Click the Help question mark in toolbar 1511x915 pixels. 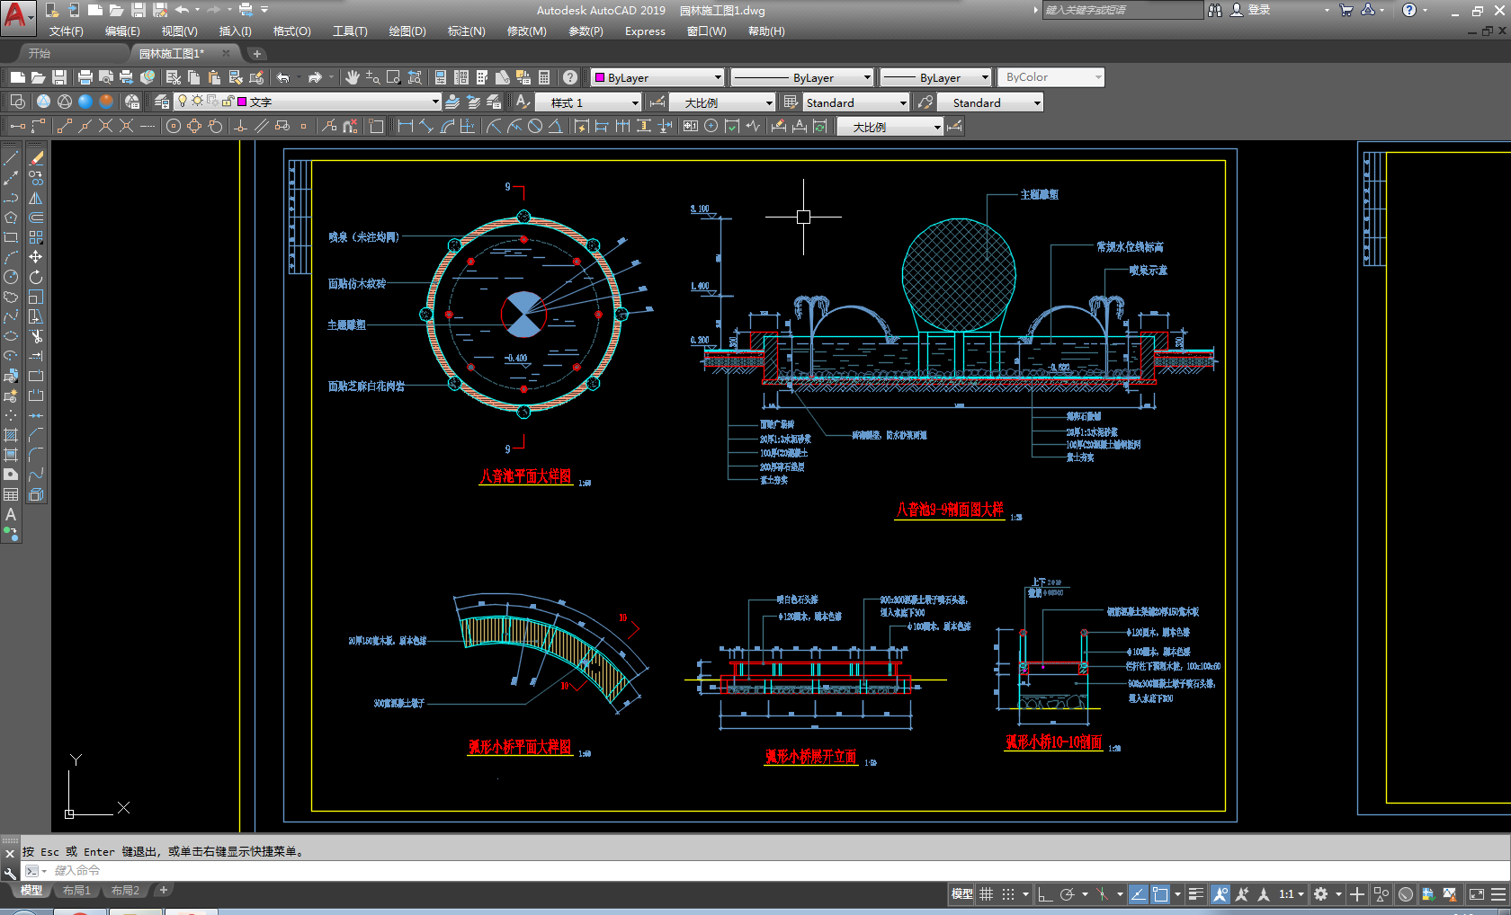coord(570,77)
